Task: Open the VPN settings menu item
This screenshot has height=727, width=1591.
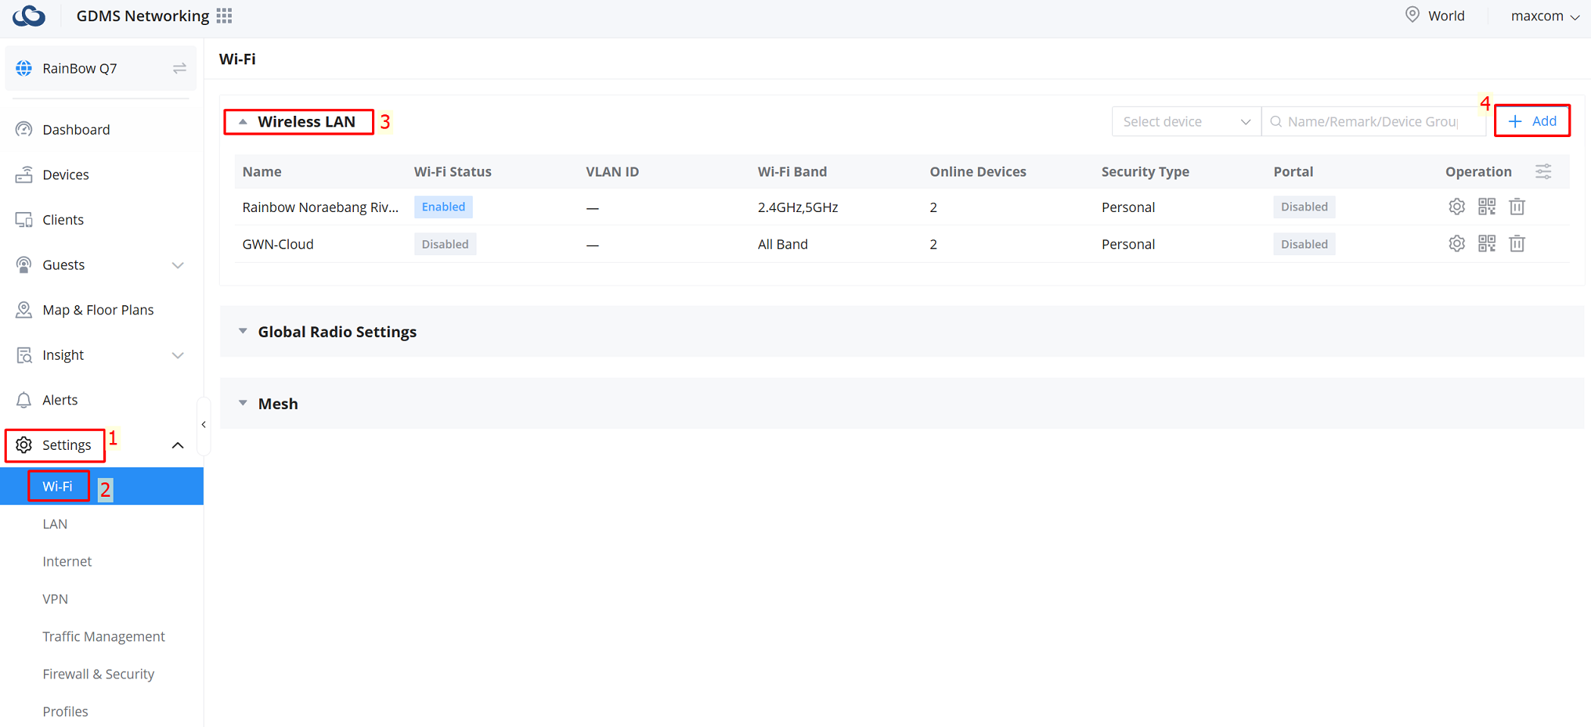Action: pyautogui.click(x=55, y=598)
